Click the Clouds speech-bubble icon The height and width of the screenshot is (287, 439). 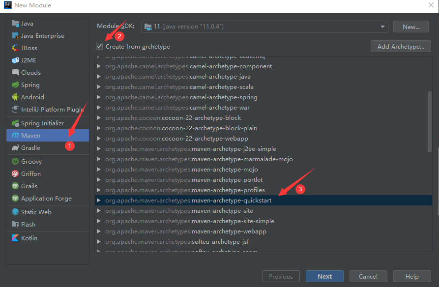tap(15, 72)
